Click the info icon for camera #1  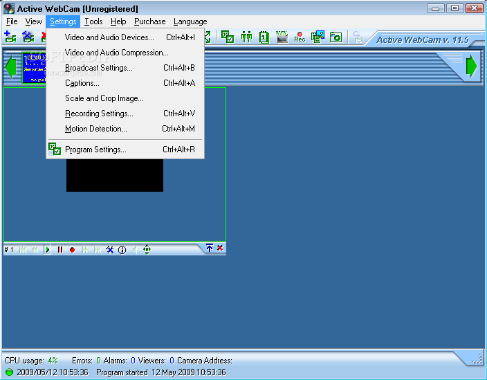point(122,250)
